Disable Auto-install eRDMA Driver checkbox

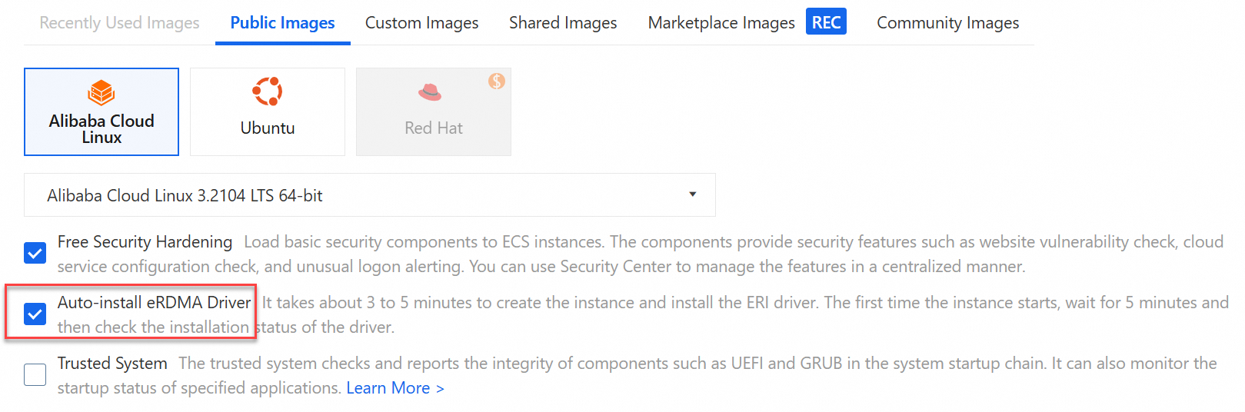point(35,314)
